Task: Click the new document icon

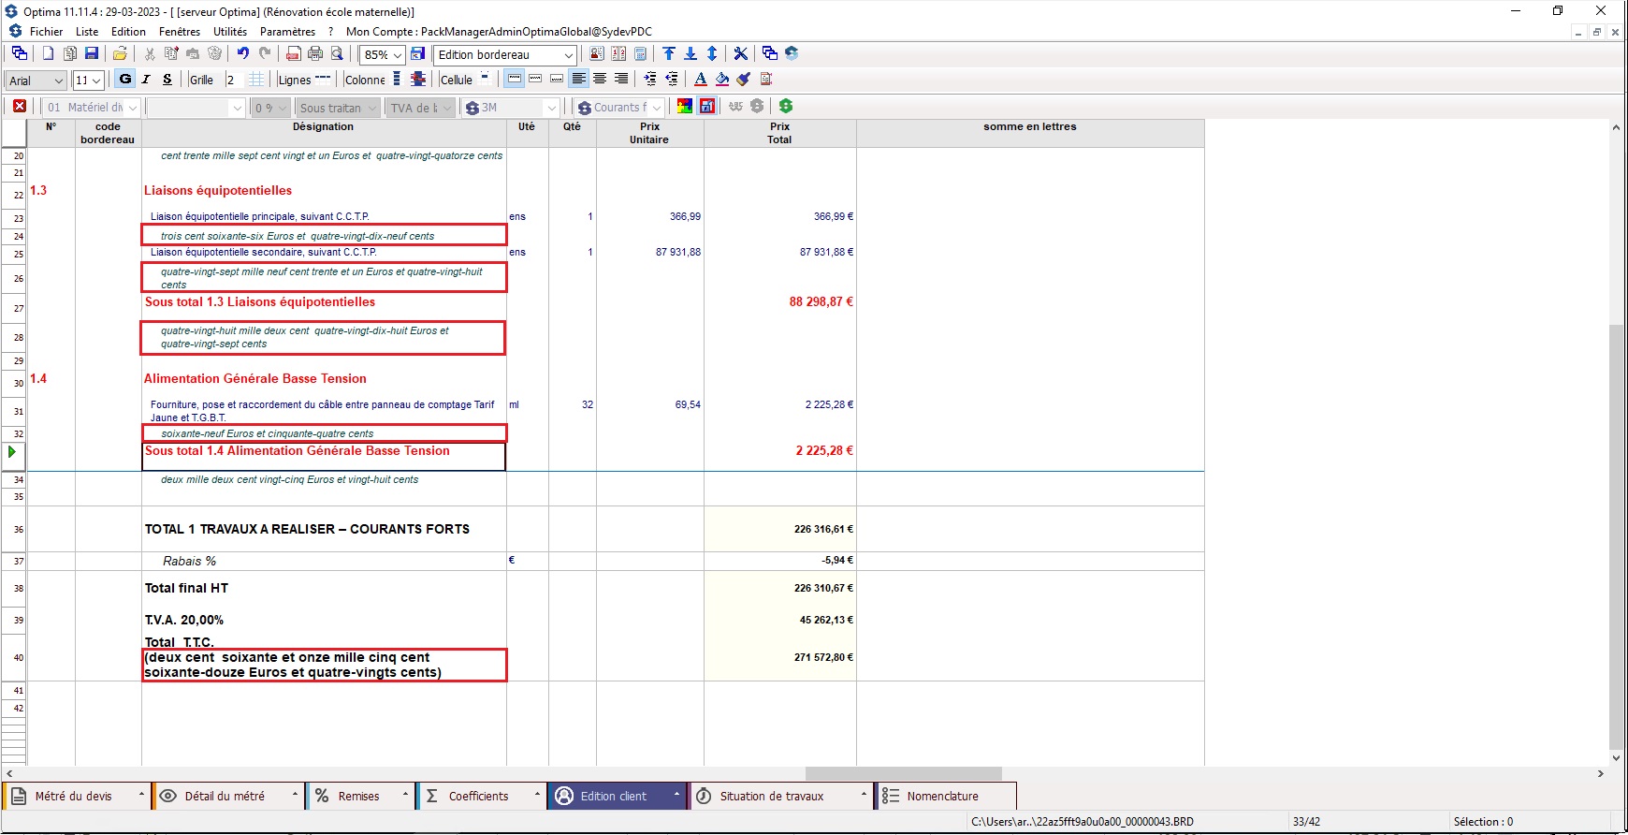Action: pyautogui.click(x=48, y=54)
